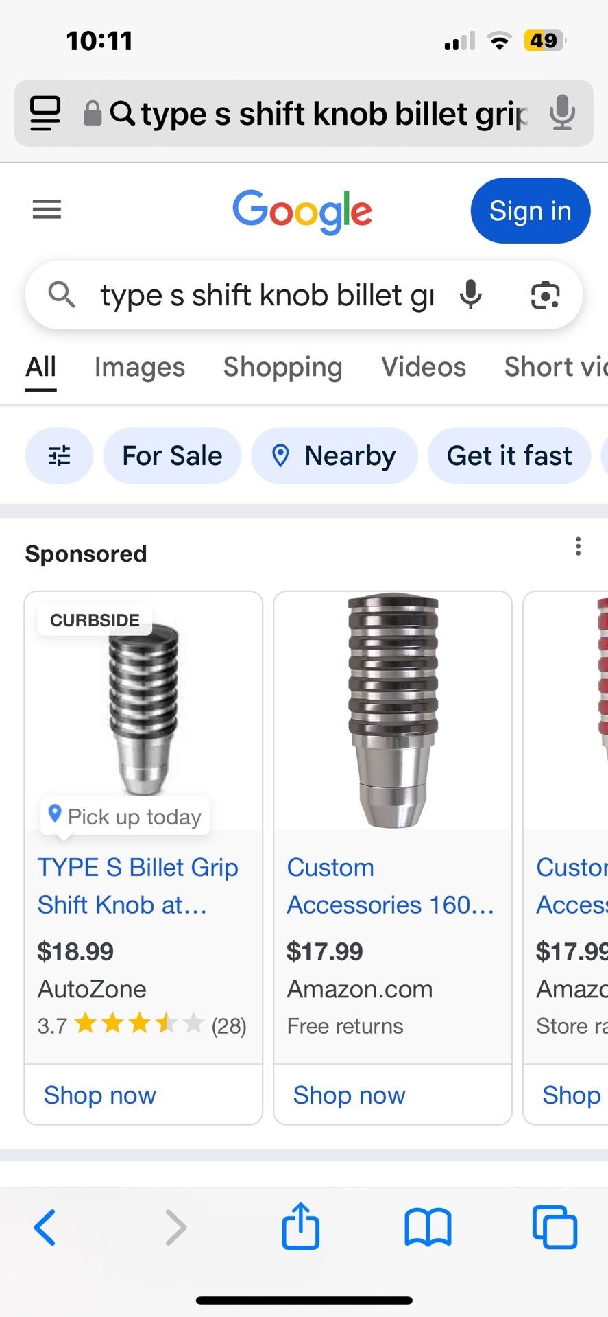Toggle the For Sale filter chip
The image size is (608, 1317).
[172, 455]
